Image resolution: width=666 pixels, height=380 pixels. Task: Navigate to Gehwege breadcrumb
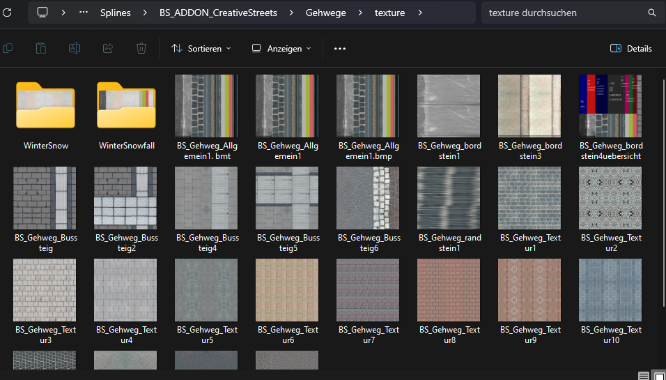[325, 13]
